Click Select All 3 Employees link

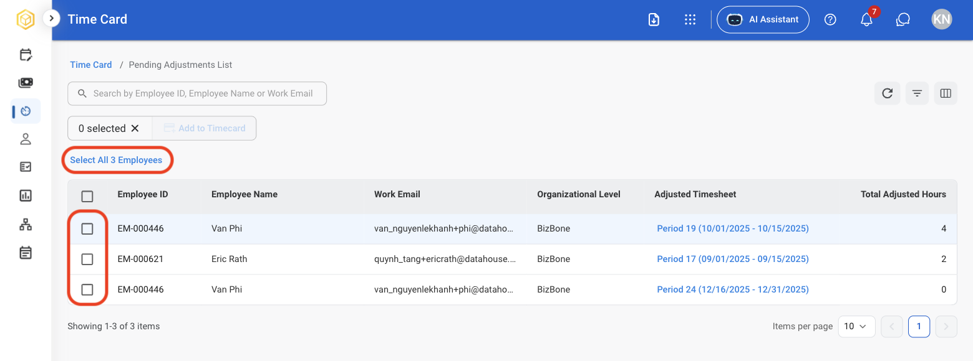coord(116,160)
